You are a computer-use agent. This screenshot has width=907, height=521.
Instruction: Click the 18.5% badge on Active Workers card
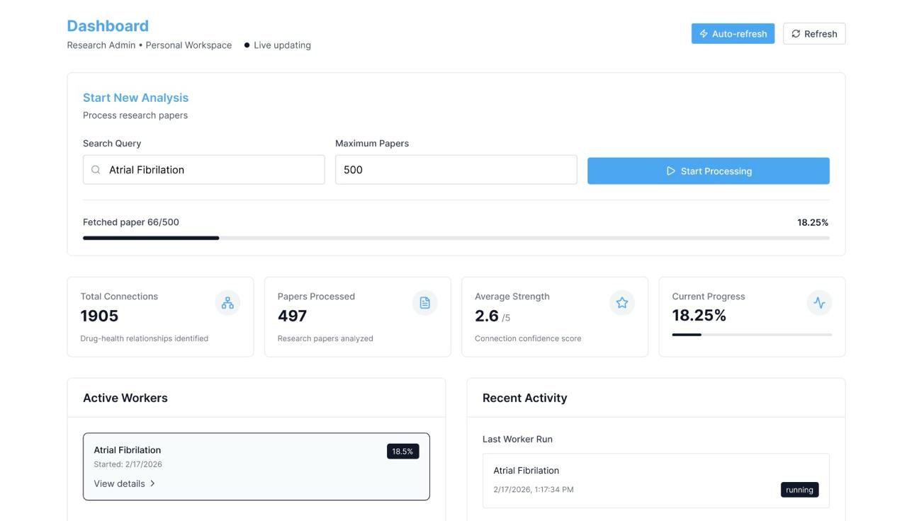tap(402, 450)
